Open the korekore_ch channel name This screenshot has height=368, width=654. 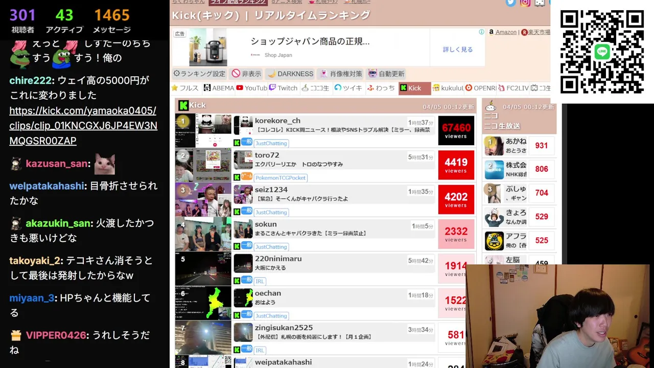pos(277,121)
